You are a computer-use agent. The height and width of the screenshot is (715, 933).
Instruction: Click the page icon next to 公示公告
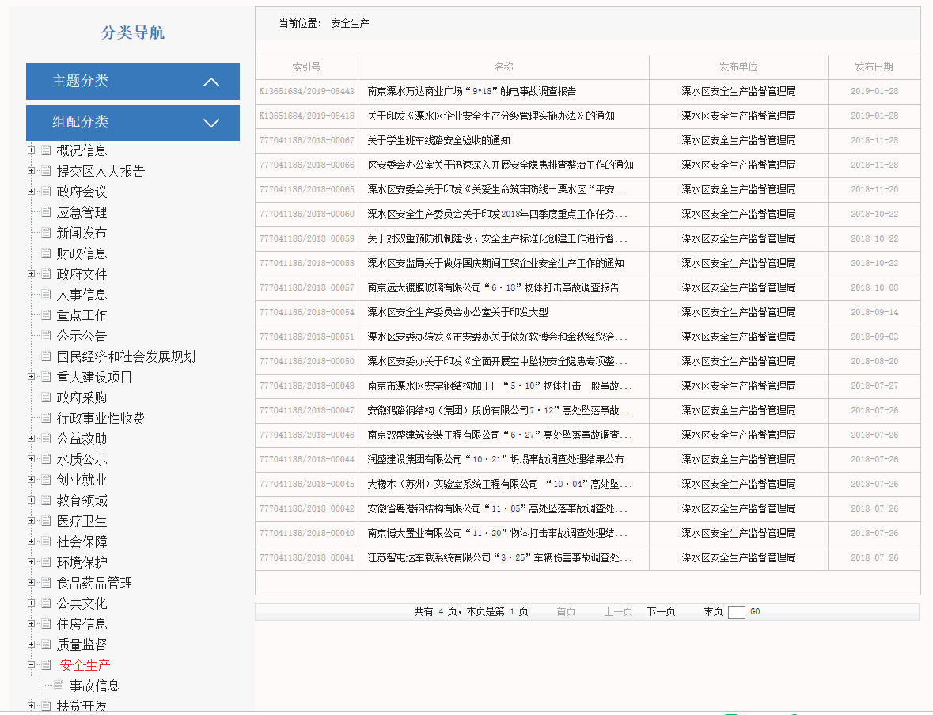click(46, 336)
